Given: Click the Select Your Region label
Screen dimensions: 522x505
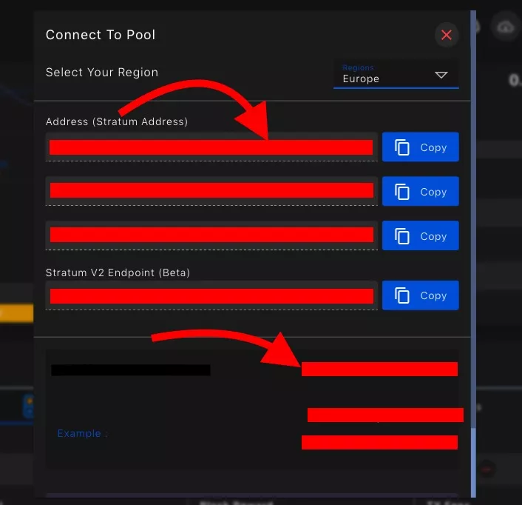Looking at the screenshot, I should [102, 73].
